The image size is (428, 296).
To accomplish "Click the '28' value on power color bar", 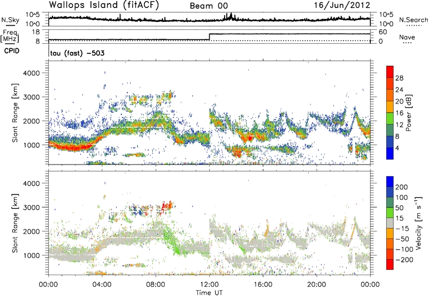I will coord(399,78).
